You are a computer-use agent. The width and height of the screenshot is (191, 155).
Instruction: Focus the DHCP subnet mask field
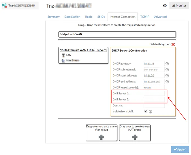(154, 69)
